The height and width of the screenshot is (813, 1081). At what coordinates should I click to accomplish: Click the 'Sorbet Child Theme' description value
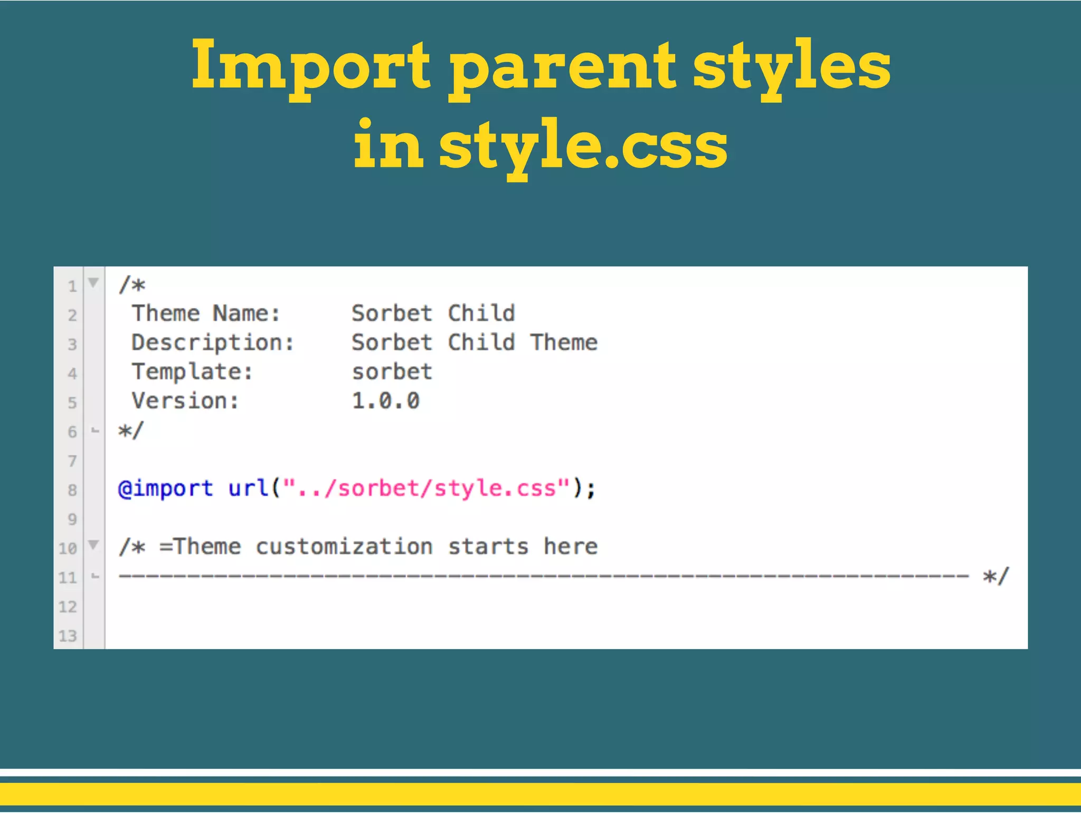click(x=475, y=342)
